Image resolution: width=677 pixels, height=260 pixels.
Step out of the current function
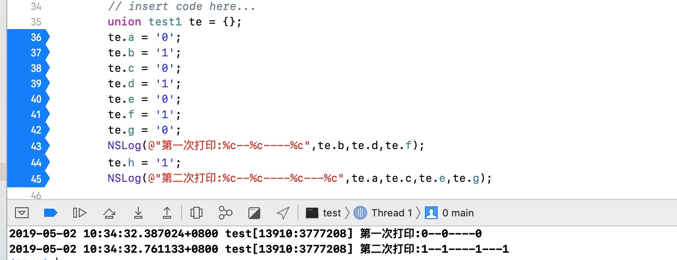tap(167, 213)
